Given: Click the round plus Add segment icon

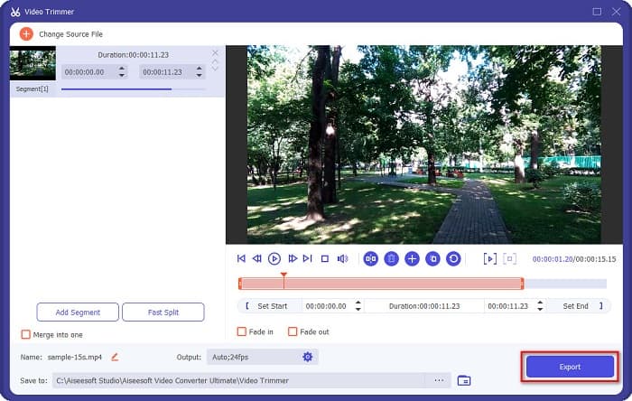Looking at the screenshot, I should [x=412, y=258].
